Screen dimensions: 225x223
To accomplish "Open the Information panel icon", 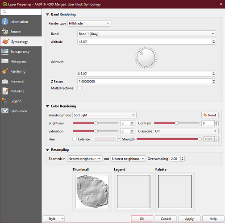I will point(5,22).
